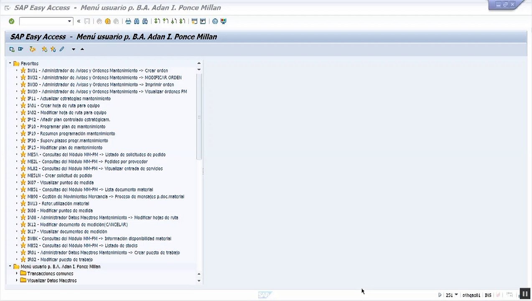
Task: Select MB51 Lista documento material
Action: pos(90,190)
